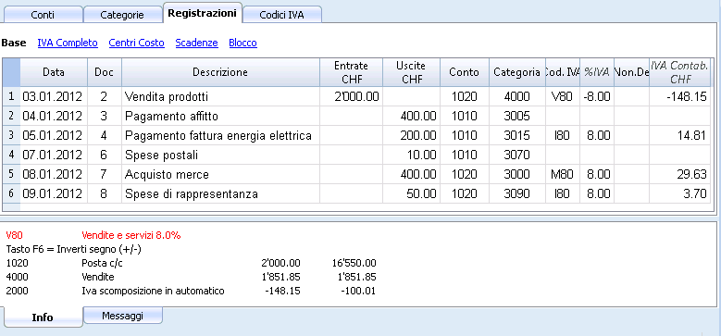Switch to the Conti tab
The height and width of the screenshot is (336, 721).
(43, 15)
